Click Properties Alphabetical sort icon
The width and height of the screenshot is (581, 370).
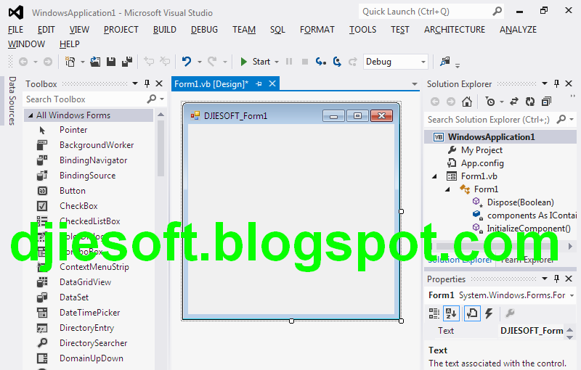click(451, 313)
